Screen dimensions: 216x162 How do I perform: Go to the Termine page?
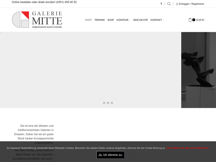100,20
